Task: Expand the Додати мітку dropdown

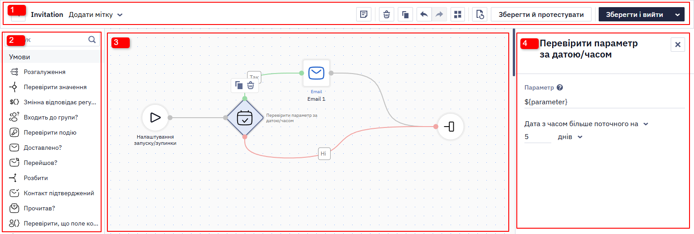Action: tap(95, 15)
